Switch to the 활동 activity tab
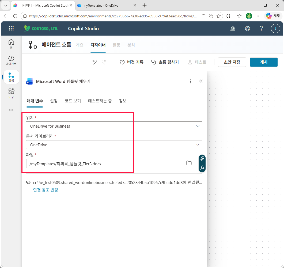This screenshot has height=268, width=284. tap(116, 45)
